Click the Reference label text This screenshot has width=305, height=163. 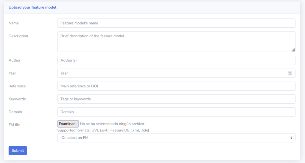pos(17,86)
